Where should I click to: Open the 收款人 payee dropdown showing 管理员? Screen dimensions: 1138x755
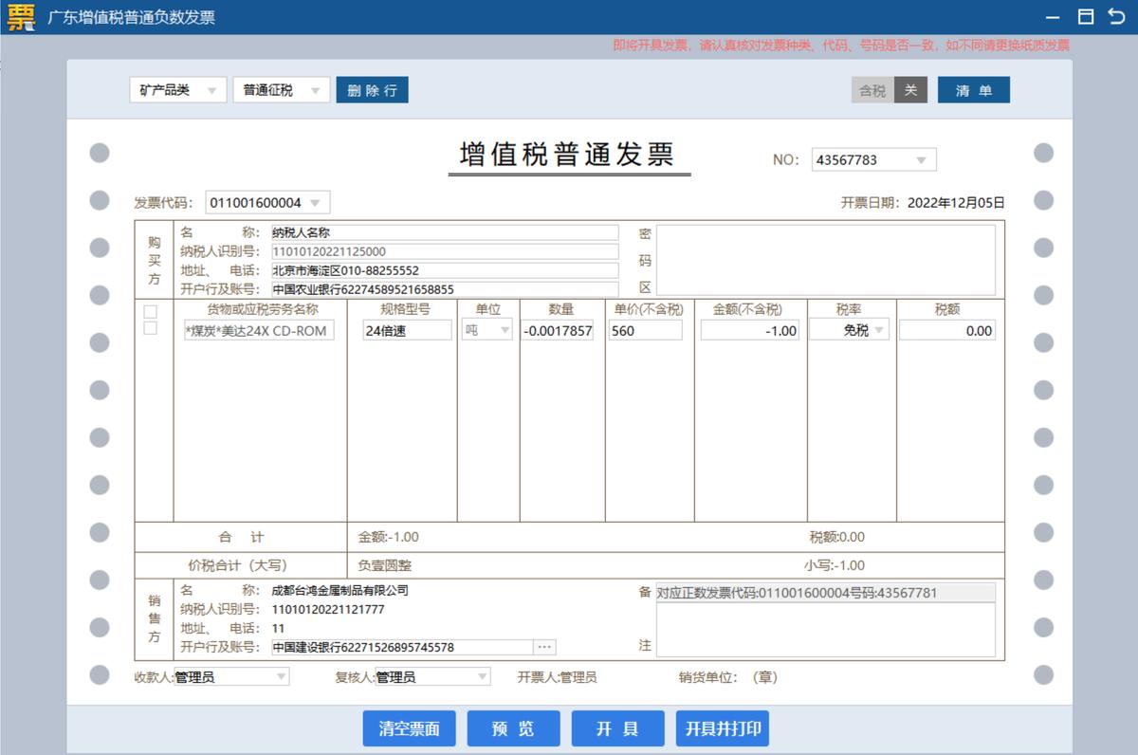point(282,676)
